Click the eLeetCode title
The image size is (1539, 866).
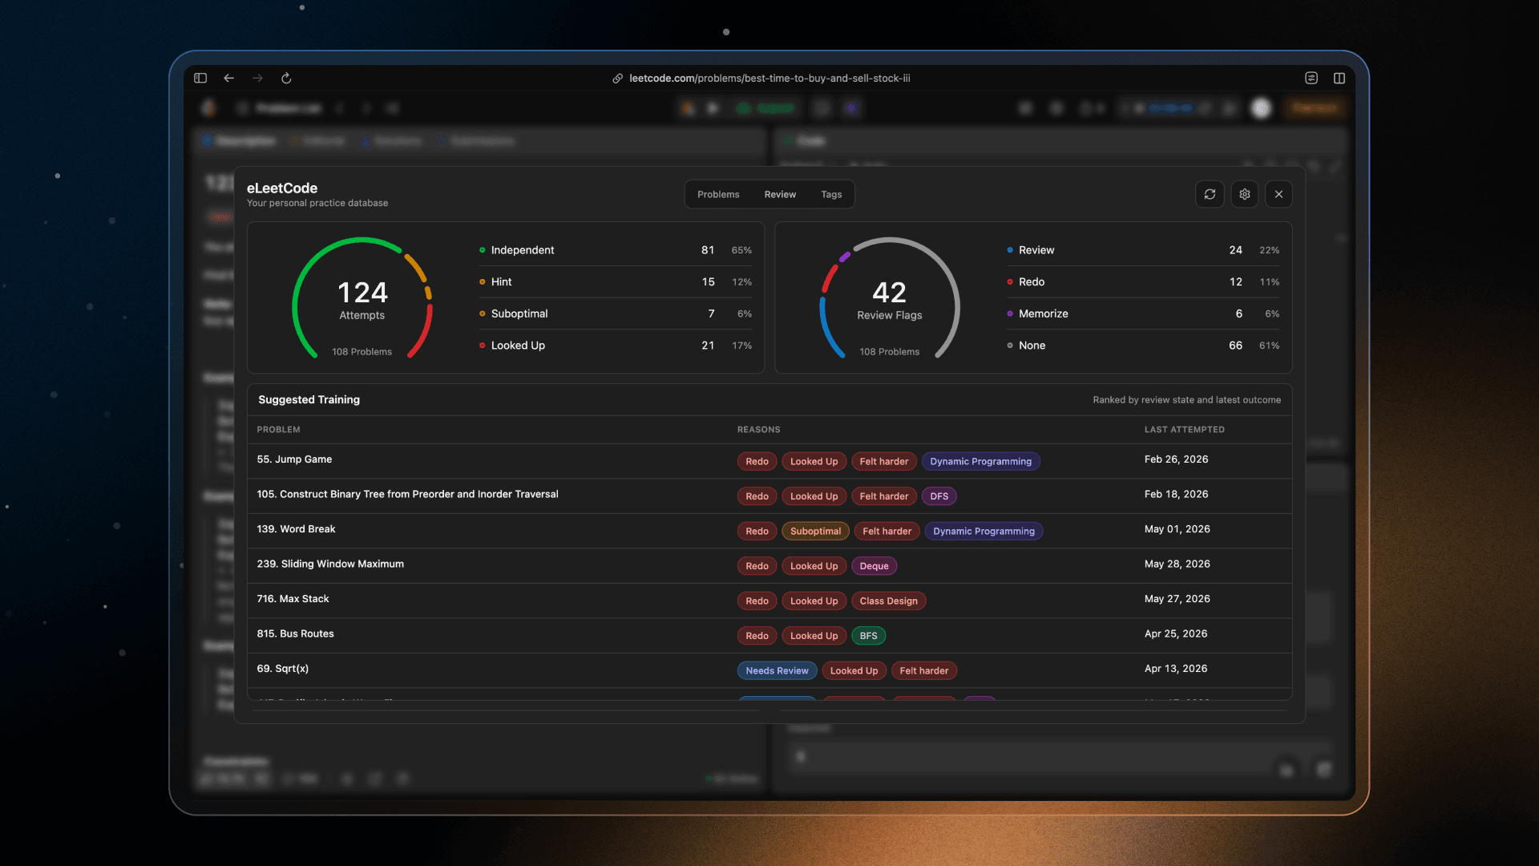point(282,188)
